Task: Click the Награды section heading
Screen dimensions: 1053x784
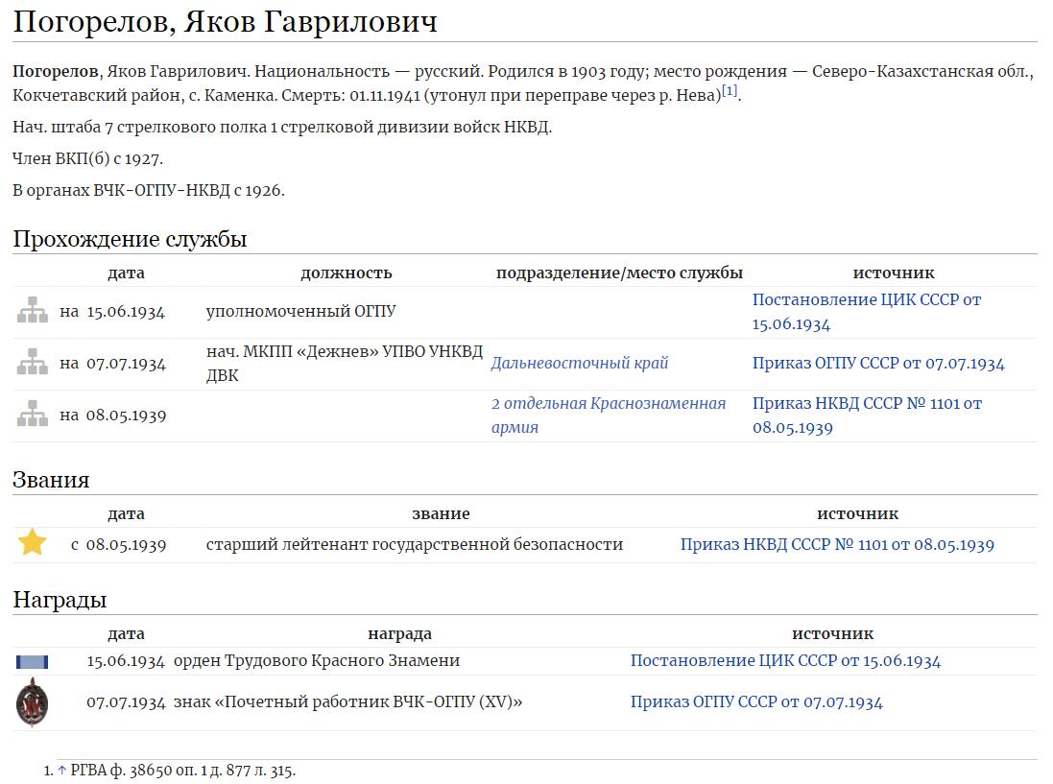Action: (60, 601)
